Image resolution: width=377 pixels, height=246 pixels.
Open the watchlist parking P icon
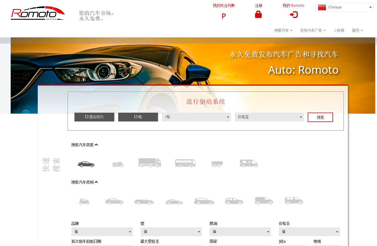click(224, 16)
